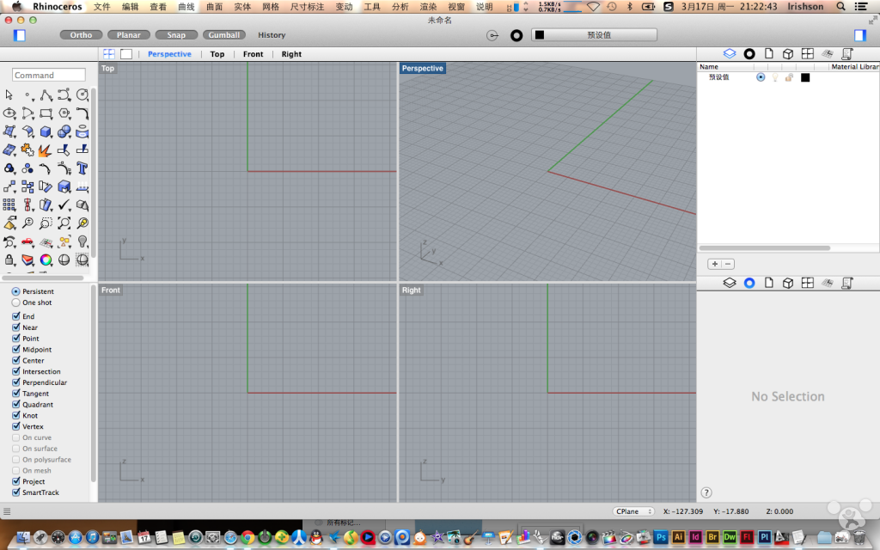
Task: Click the padlock lock-objects icon
Action: [9, 260]
